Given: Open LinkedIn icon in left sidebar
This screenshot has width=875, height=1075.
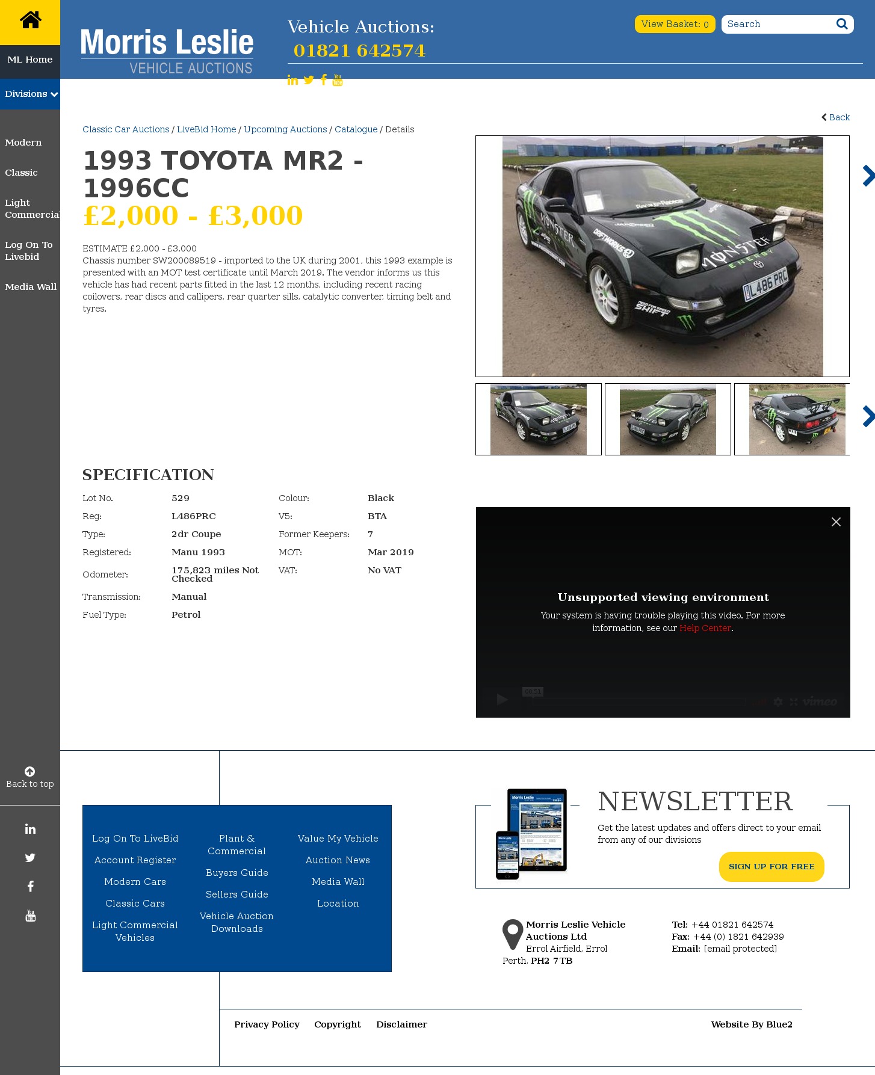Looking at the screenshot, I should (x=30, y=829).
